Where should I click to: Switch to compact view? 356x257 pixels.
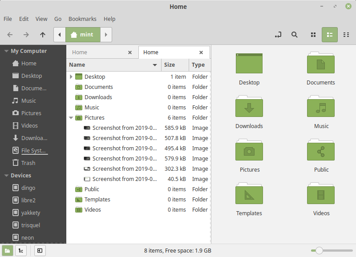coord(346,35)
